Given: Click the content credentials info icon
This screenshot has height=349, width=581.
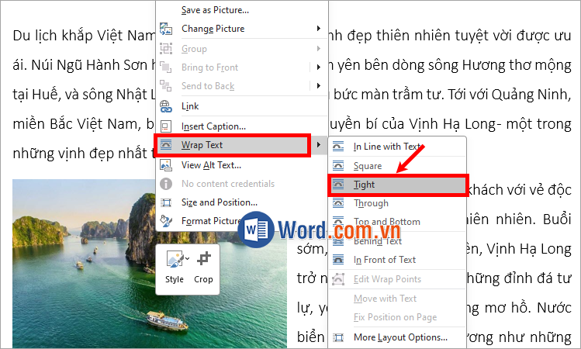Looking at the screenshot, I should click(x=166, y=184).
